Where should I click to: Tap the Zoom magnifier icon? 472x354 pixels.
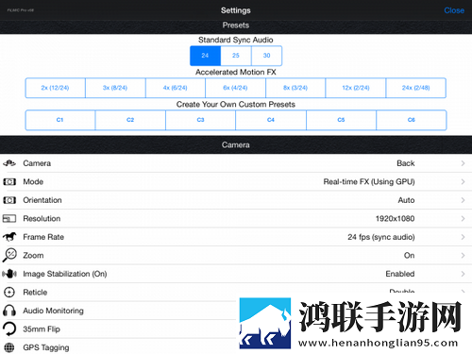click(9, 255)
